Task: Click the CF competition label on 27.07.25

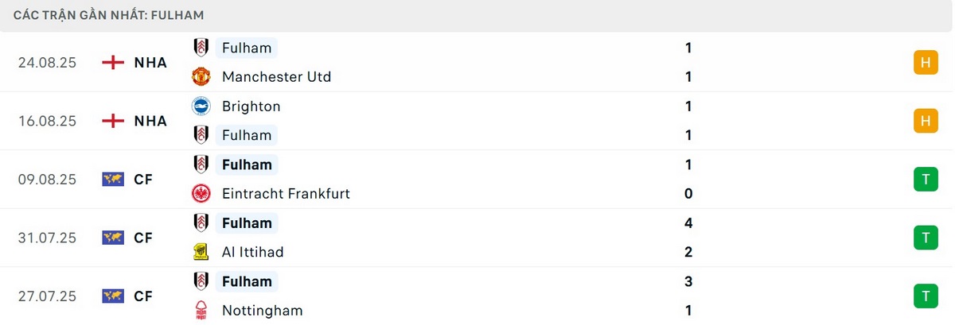Action: coord(143,296)
